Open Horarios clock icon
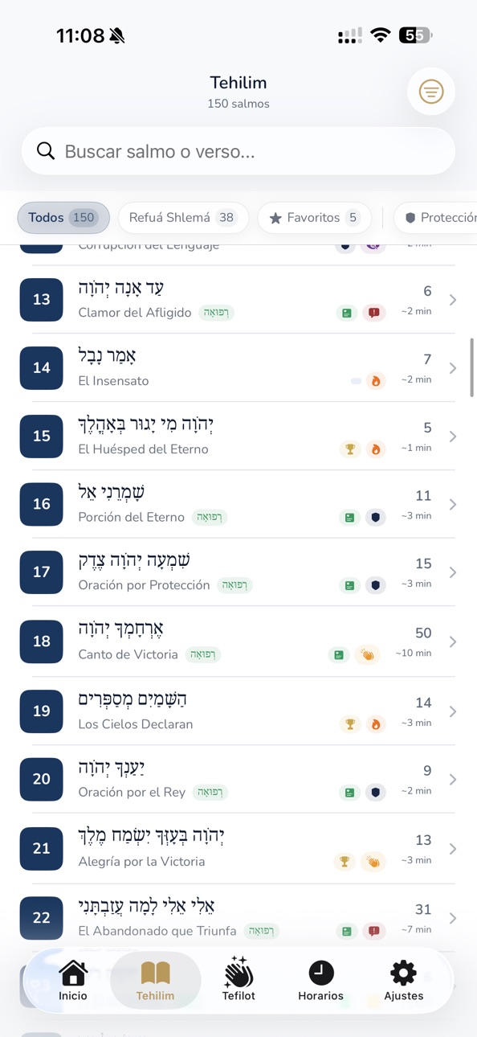Image resolution: width=477 pixels, height=1037 pixels. 321,973
